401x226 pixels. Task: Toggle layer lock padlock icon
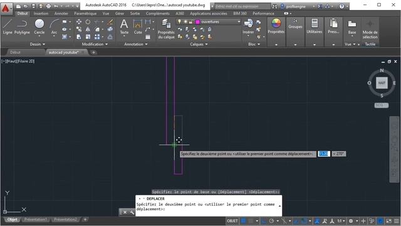pyautogui.click(x=190, y=22)
